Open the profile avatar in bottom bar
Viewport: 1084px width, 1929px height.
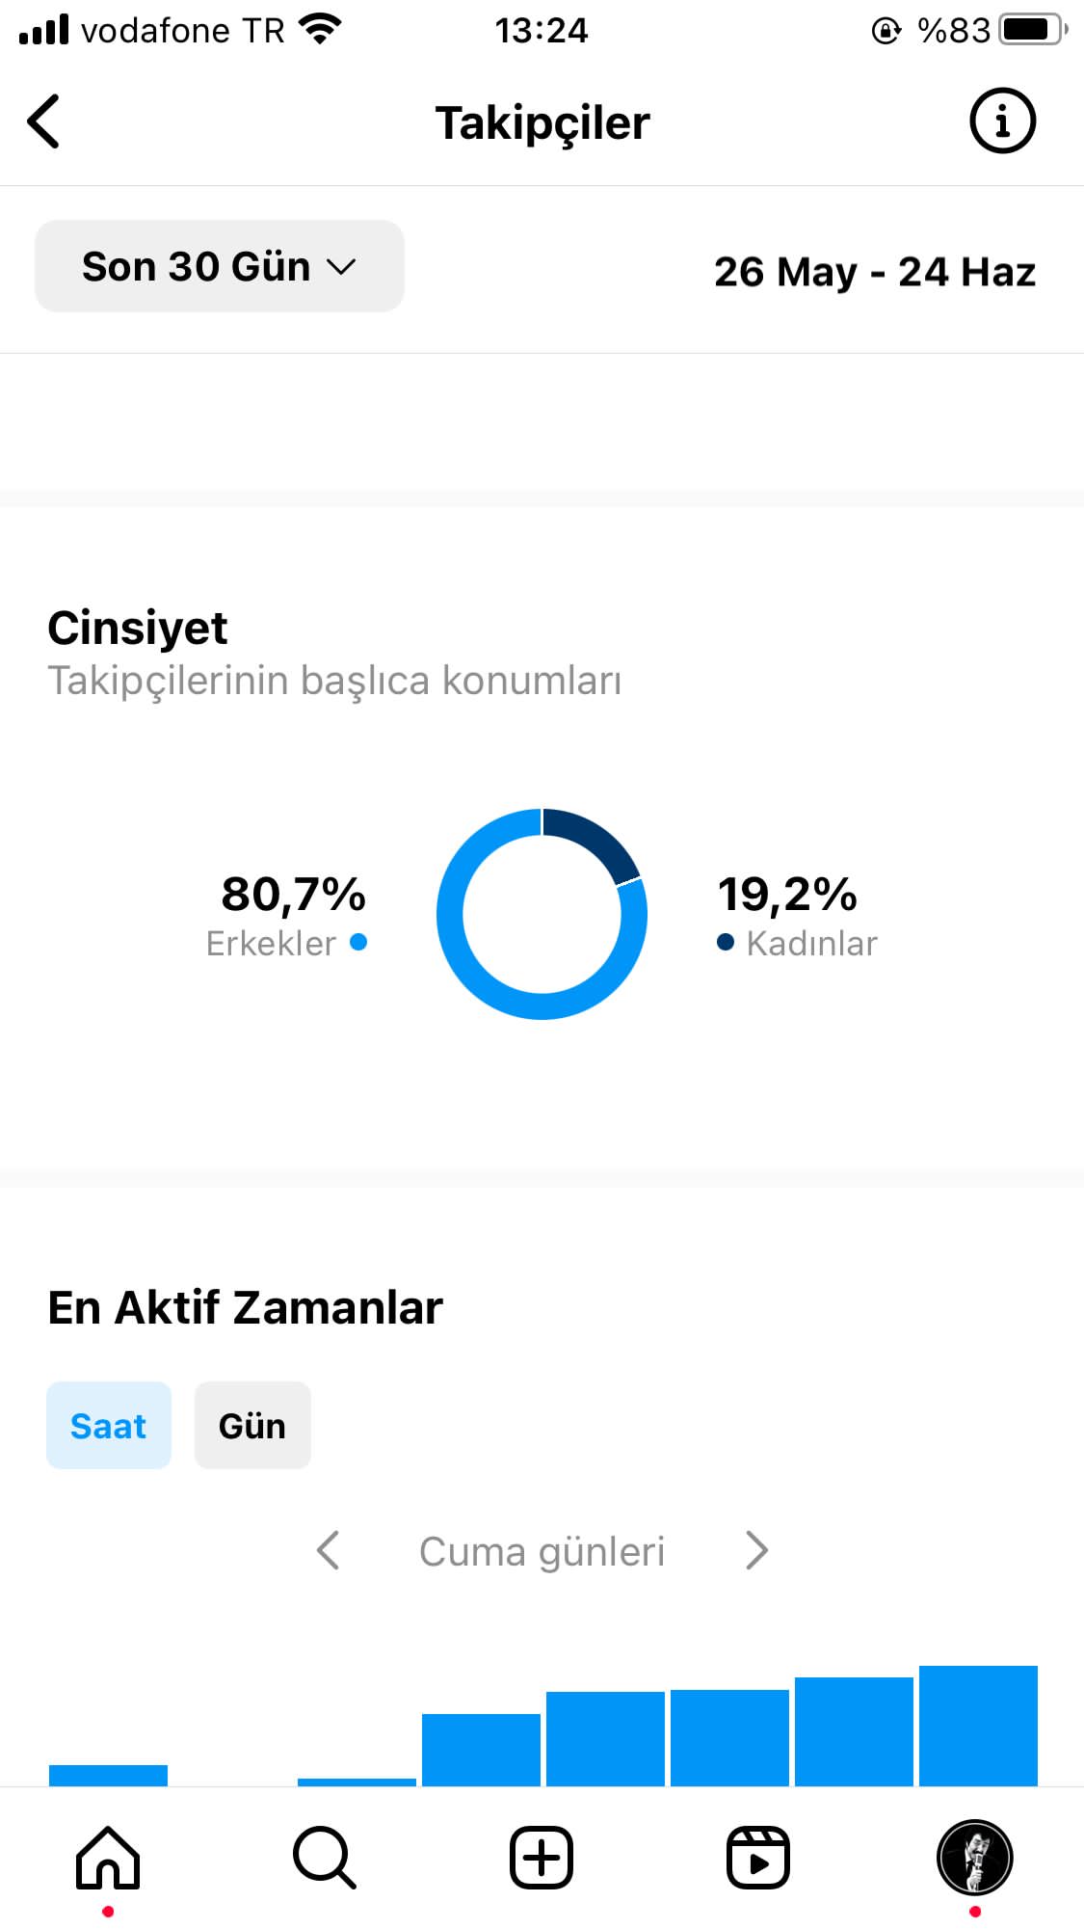tap(975, 1858)
